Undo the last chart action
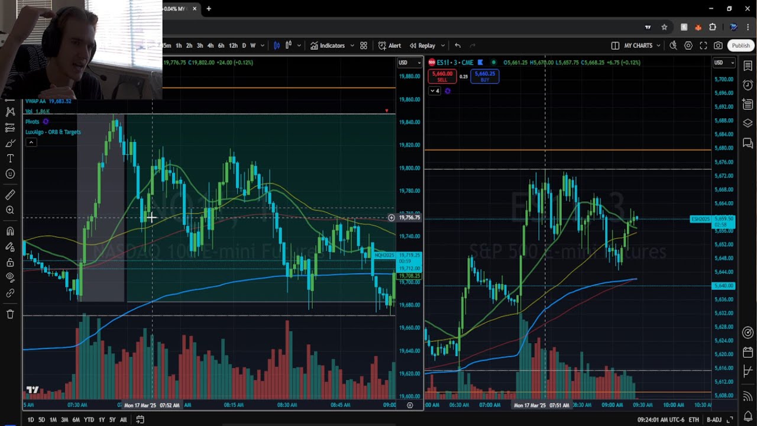Image resolution: width=757 pixels, height=426 pixels. pos(458,46)
